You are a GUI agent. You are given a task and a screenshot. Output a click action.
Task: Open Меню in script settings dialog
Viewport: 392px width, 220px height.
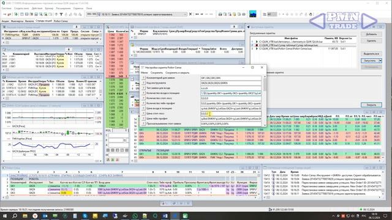tap(145, 73)
